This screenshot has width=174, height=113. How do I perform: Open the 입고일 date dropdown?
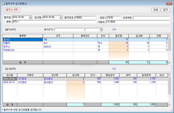click(x=61, y=17)
